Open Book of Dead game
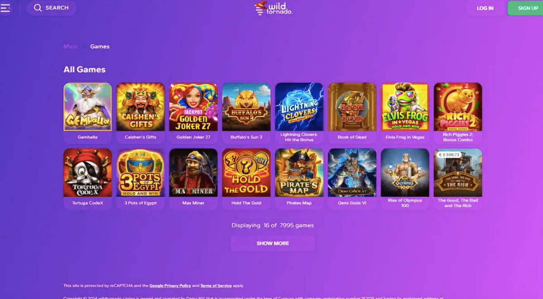Viewport: 543px width, 299px height. click(x=352, y=107)
